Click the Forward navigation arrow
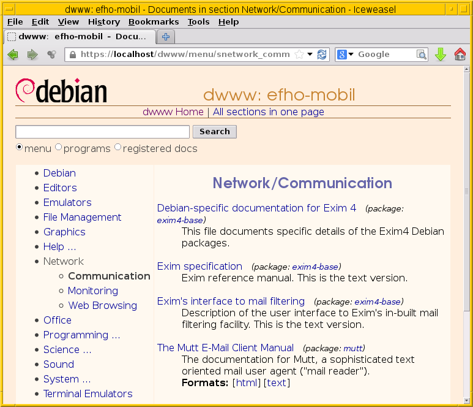 tap(32, 55)
